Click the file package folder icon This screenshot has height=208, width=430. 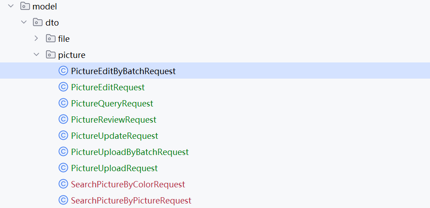coord(50,38)
